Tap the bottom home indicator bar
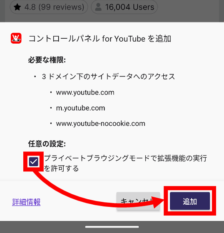This screenshot has height=233, width=224. (x=112, y=227)
